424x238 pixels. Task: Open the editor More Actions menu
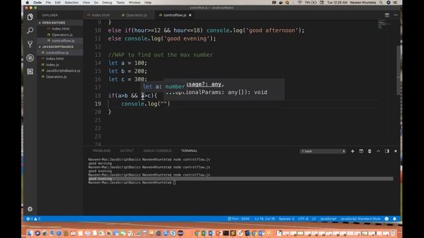[x=396, y=15]
